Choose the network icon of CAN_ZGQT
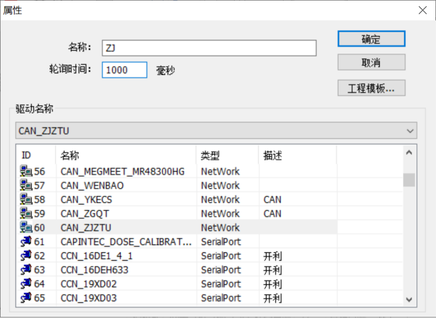This screenshot has width=436, height=318. pyautogui.click(x=26, y=213)
